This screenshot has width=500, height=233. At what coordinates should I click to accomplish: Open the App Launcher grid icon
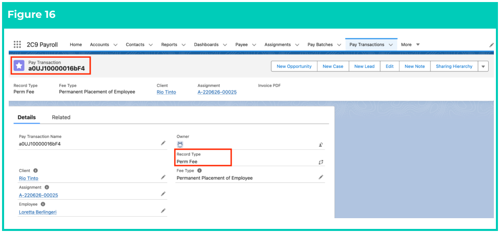click(17, 44)
